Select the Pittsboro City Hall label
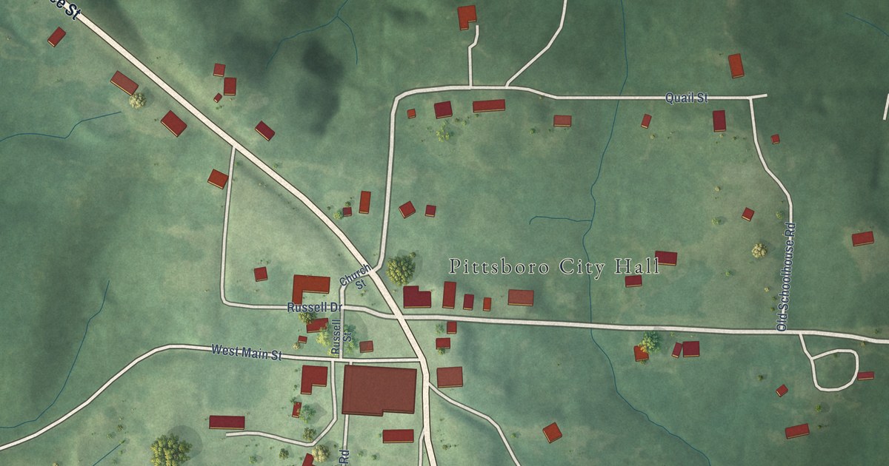 point(554,266)
